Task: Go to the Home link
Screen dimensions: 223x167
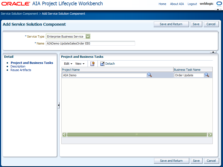Action: coord(162,4)
